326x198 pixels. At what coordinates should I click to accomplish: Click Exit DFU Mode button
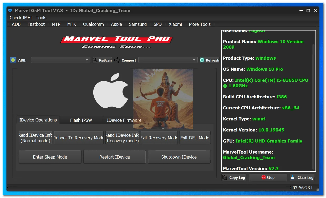(x=195, y=138)
